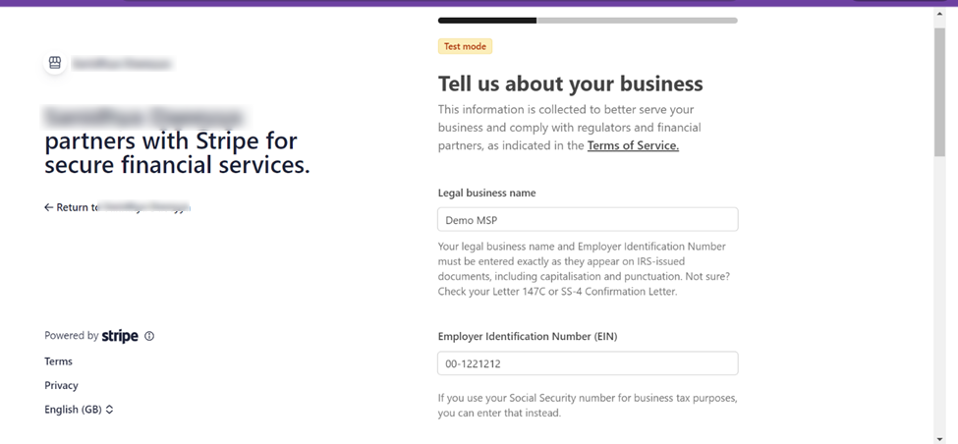Viewport: 958px width, 444px height.
Task: Click the storefront icon beside merchant name
Action: (x=55, y=63)
